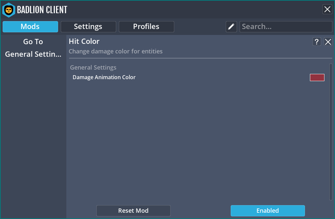Click the Badlion lion logo icon
Screen dimensions: 335x219
(x=9, y=10)
